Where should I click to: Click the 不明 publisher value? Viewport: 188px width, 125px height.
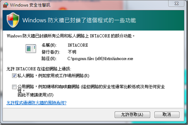pos(72,52)
